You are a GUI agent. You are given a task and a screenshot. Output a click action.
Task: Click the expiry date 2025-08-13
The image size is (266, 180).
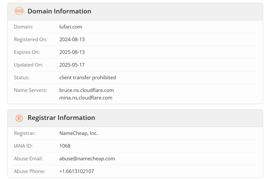(x=72, y=52)
